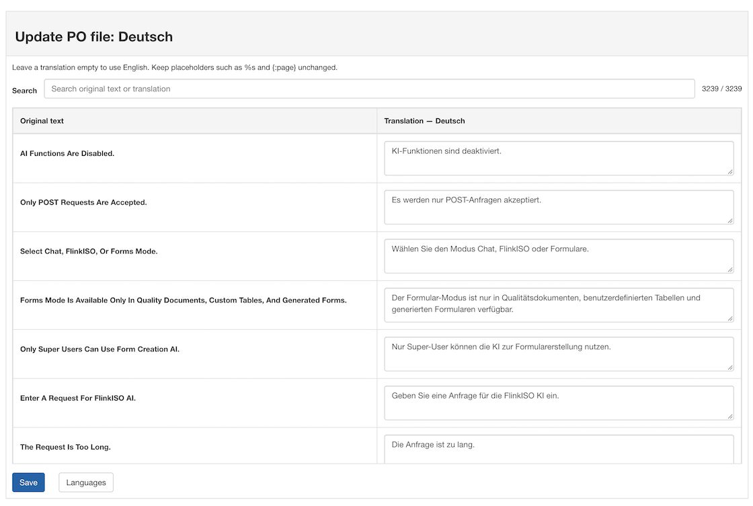
Task: Click resize handle of 'Nur Super-User' textarea
Action: [730, 368]
